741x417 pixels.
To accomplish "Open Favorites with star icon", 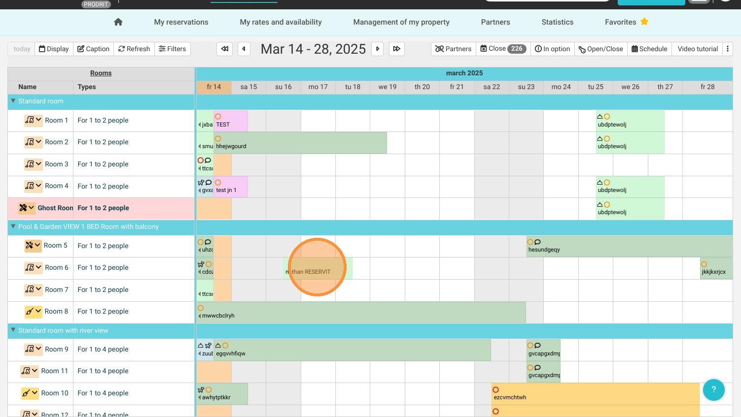I will point(627,22).
